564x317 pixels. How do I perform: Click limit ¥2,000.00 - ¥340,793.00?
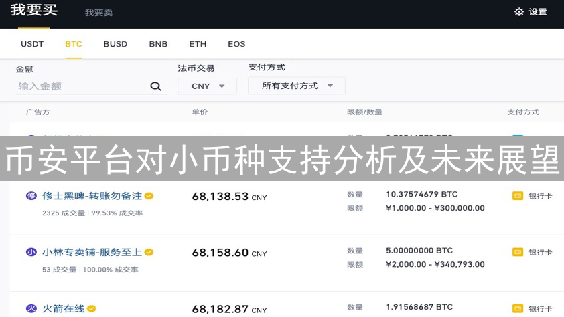pos(435,265)
